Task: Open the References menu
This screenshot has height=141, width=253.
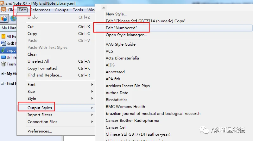Action: coord(40,10)
